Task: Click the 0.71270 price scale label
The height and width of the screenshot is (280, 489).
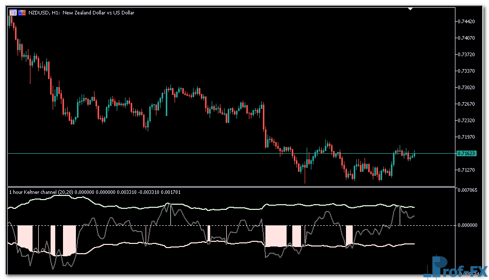Action: [467, 170]
